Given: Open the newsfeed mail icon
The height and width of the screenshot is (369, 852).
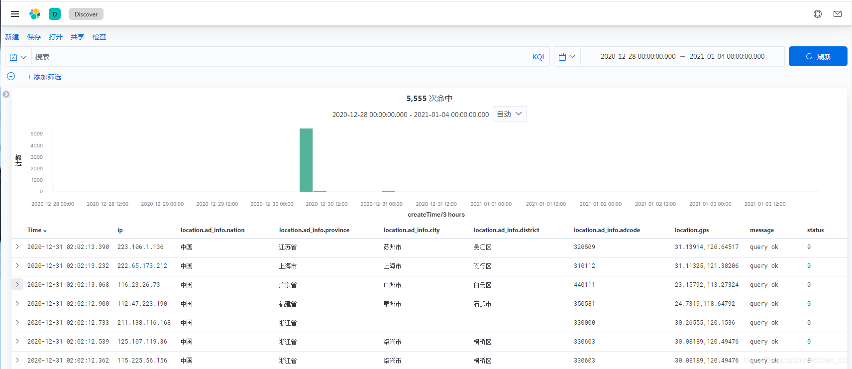Looking at the screenshot, I should click(838, 14).
